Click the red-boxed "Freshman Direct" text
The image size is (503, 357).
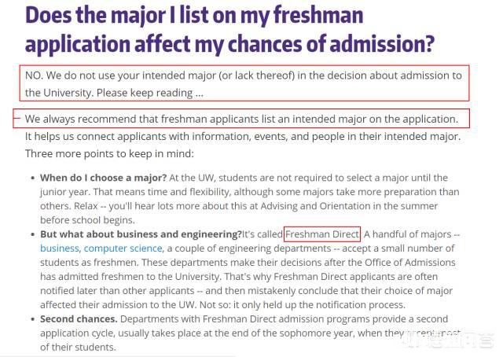(x=322, y=234)
